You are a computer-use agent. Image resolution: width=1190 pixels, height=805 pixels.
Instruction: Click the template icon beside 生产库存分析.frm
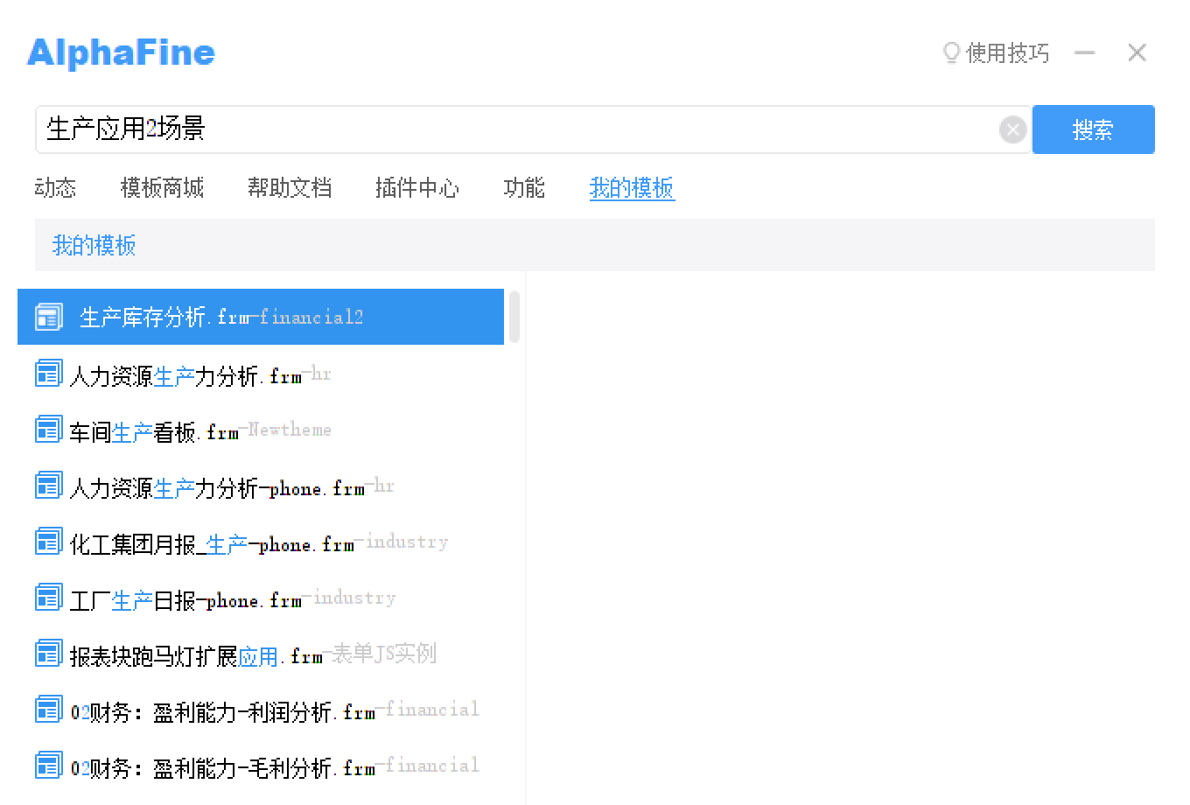pyautogui.click(x=49, y=317)
